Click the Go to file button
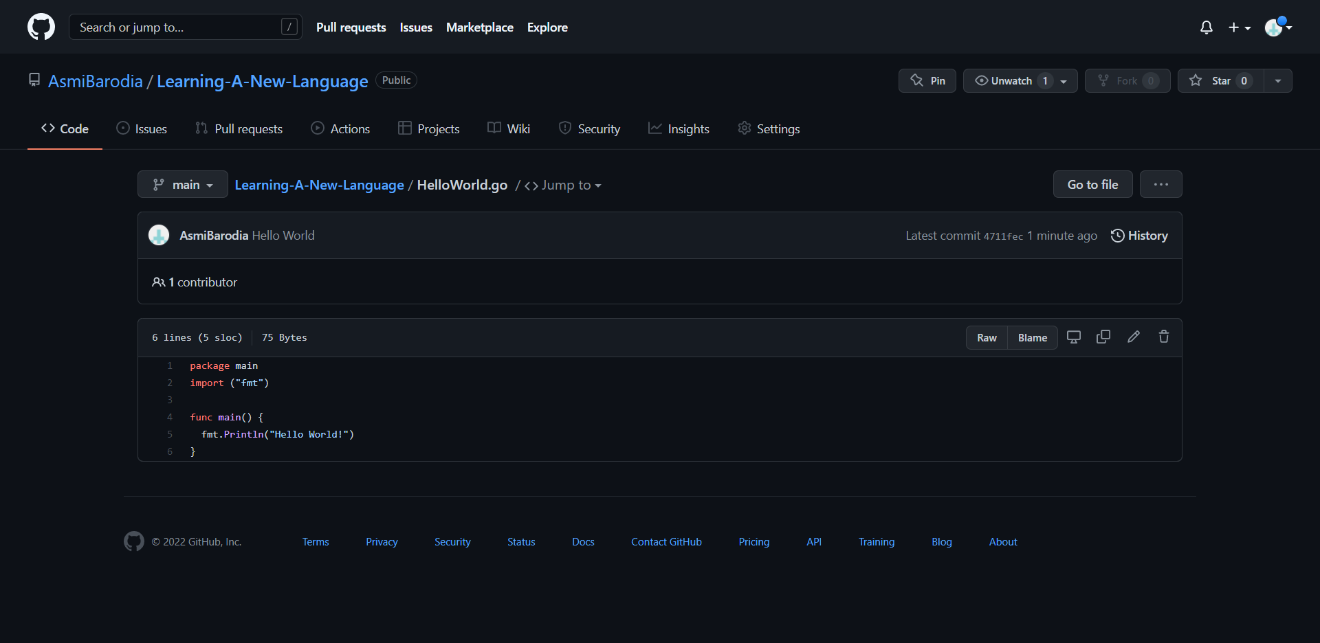This screenshot has width=1320, height=643. [1092, 184]
